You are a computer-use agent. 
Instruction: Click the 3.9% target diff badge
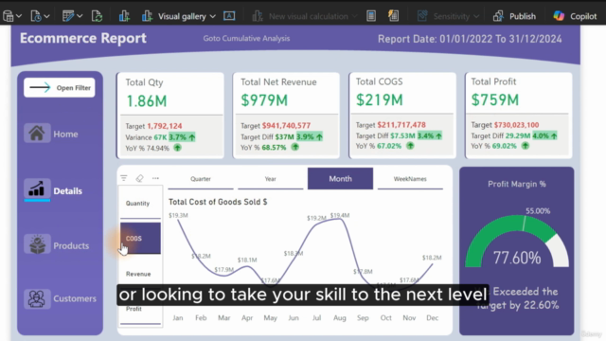[310, 136]
